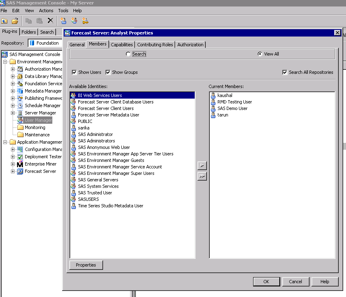Collapse the Environment Management folder
Screen dimensions: 346x297
5,62
